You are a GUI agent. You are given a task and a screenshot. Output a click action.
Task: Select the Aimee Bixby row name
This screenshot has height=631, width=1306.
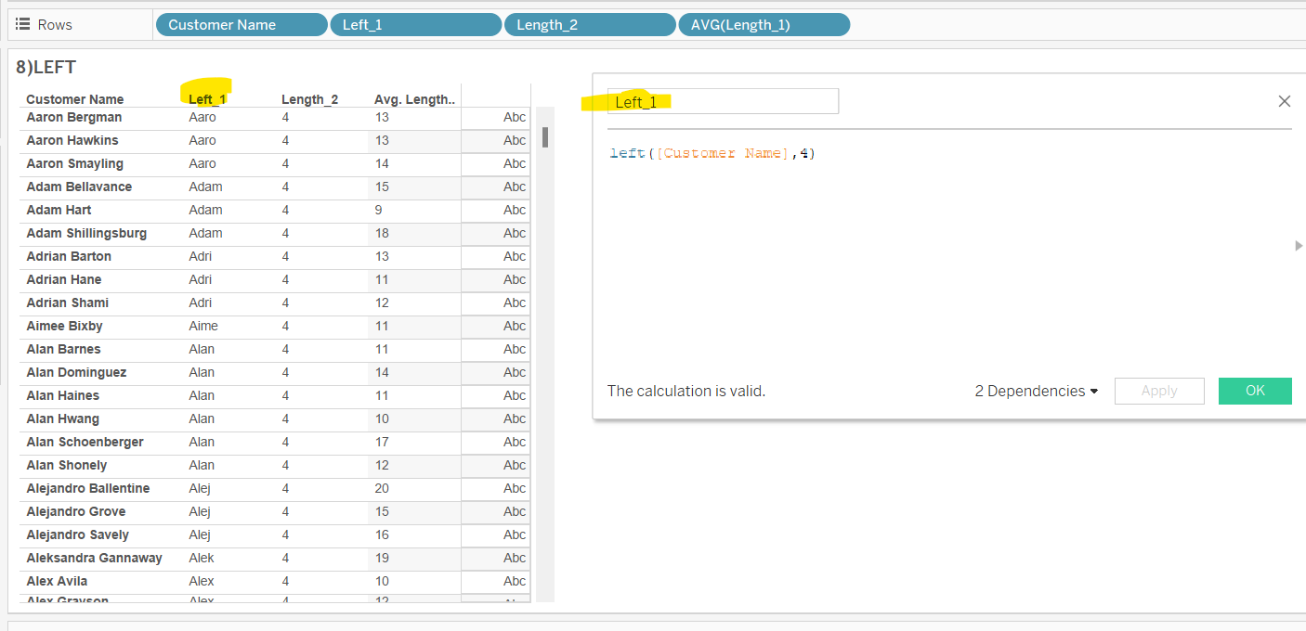[x=64, y=326]
